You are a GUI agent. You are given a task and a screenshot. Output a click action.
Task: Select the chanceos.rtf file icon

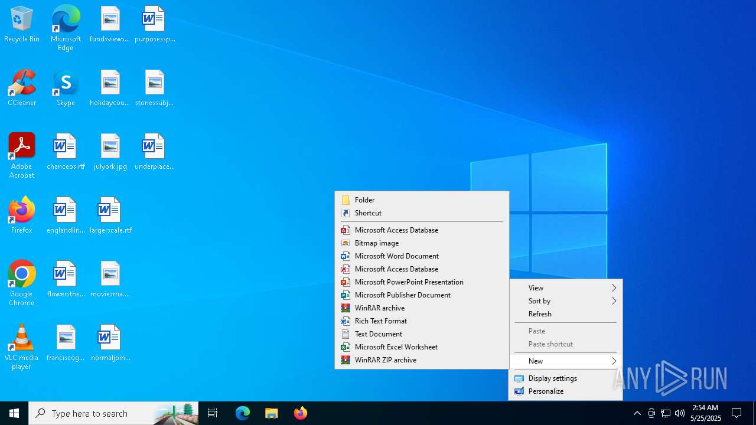coord(66,152)
